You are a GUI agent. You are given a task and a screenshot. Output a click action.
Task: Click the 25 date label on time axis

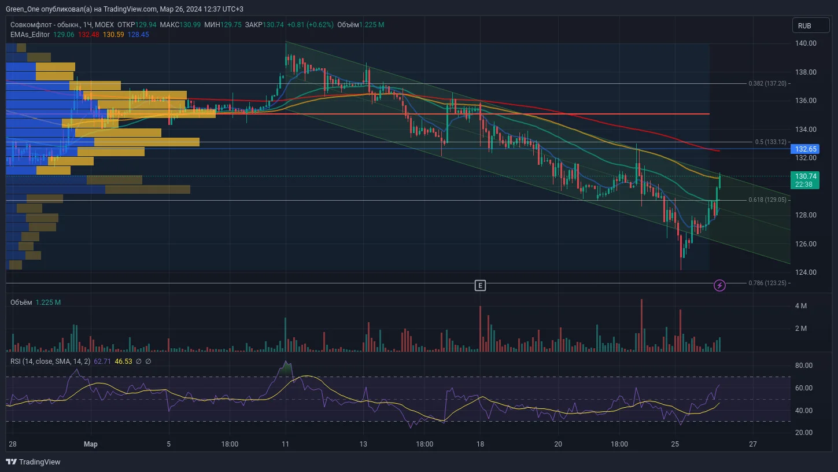coord(675,444)
